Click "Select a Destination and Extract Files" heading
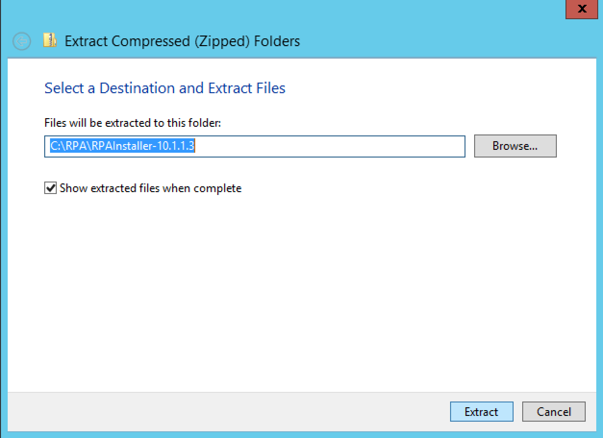The width and height of the screenshot is (603, 438). (x=165, y=88)
